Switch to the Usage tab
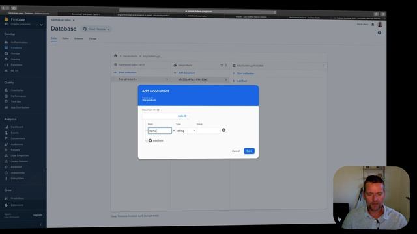 coord(93,39)
